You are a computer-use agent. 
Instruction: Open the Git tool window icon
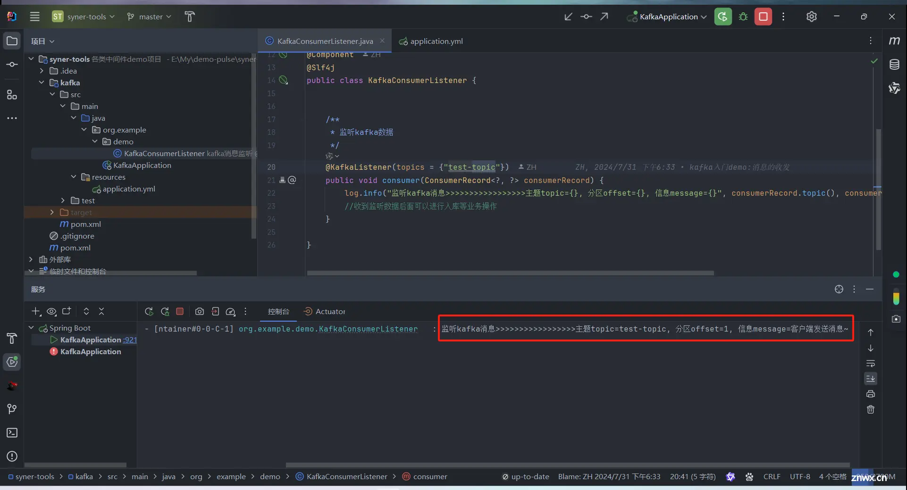[x=12, y=409]
